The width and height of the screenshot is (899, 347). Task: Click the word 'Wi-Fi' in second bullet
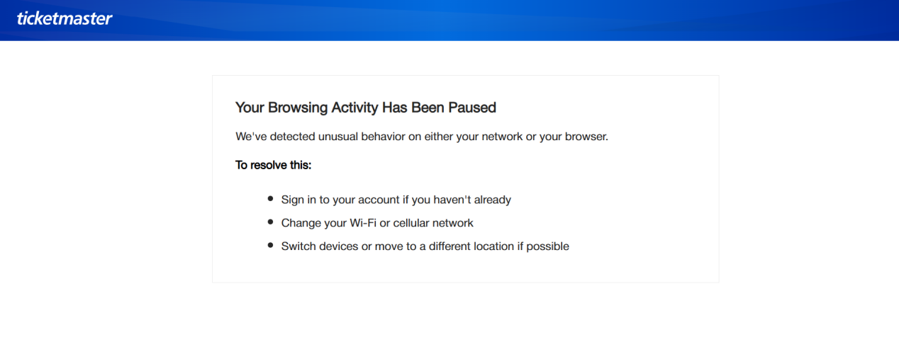(x=362, y=223)
